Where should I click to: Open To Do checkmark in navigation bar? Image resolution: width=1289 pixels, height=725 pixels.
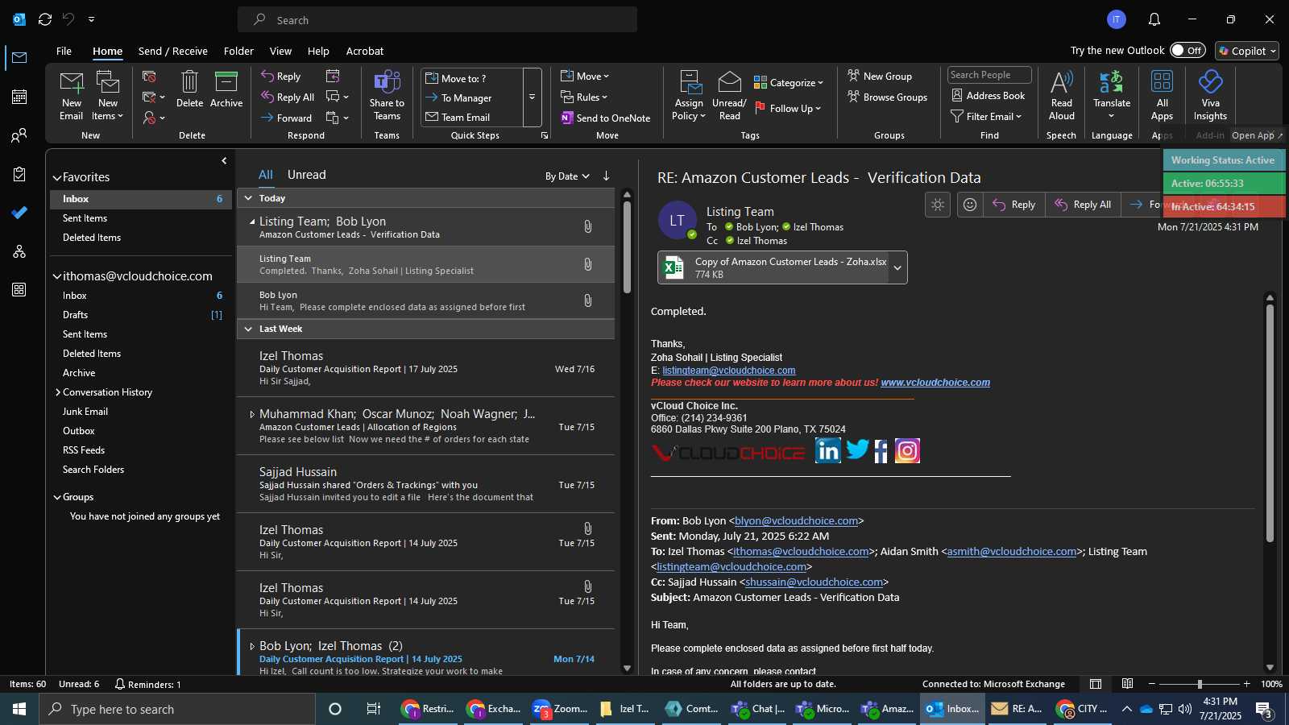[x=19, y=213]
